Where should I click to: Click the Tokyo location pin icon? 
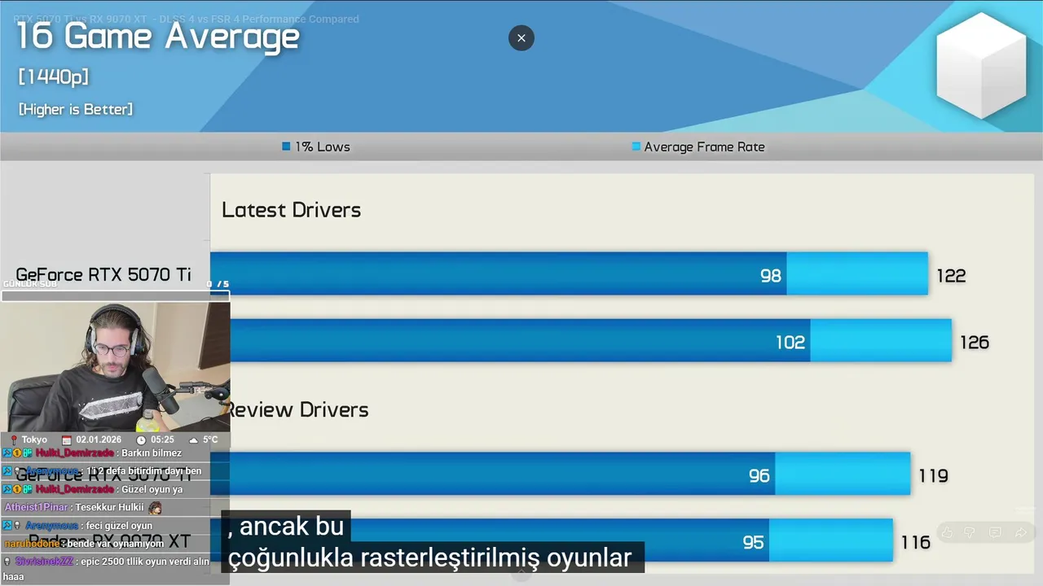tap(13, 439)
